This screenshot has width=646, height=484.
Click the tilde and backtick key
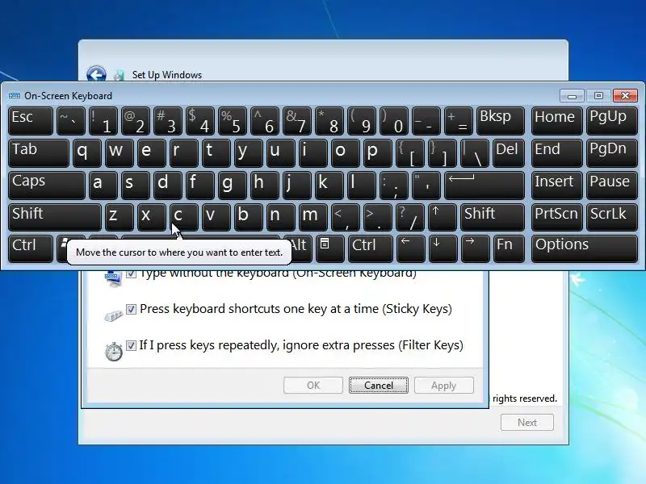[x=71, y=120]
